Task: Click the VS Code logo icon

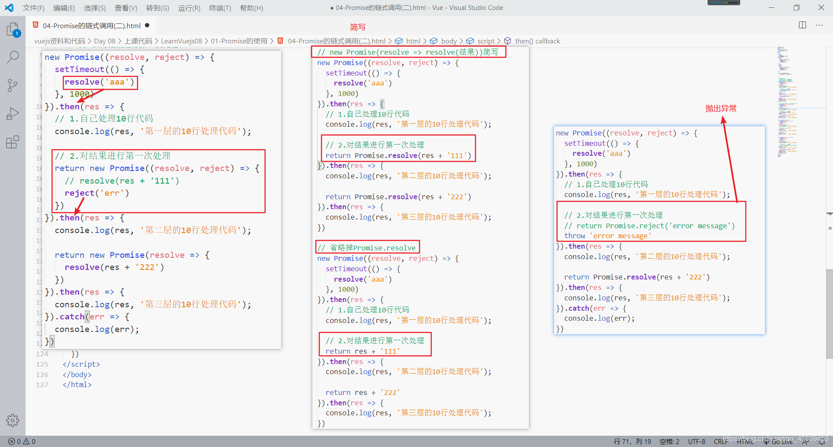Action: (x=9, y=8)
